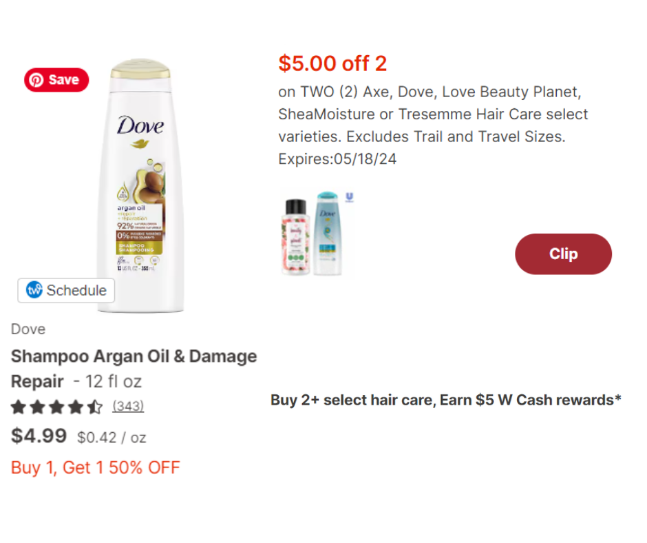
Task: Click the Pinterest Save button
Action: click(x=56, y=80)
